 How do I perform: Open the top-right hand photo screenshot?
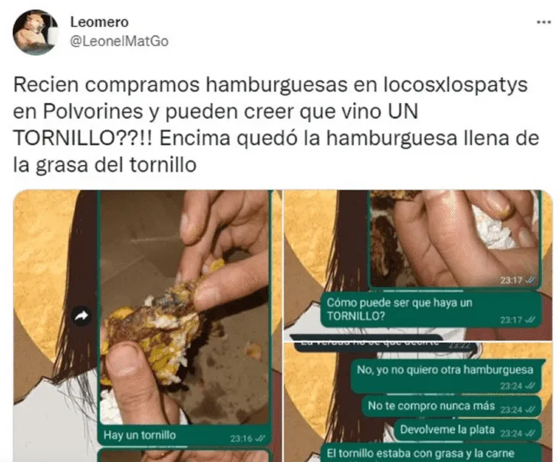pyautogui.click(x=418, y=265)
